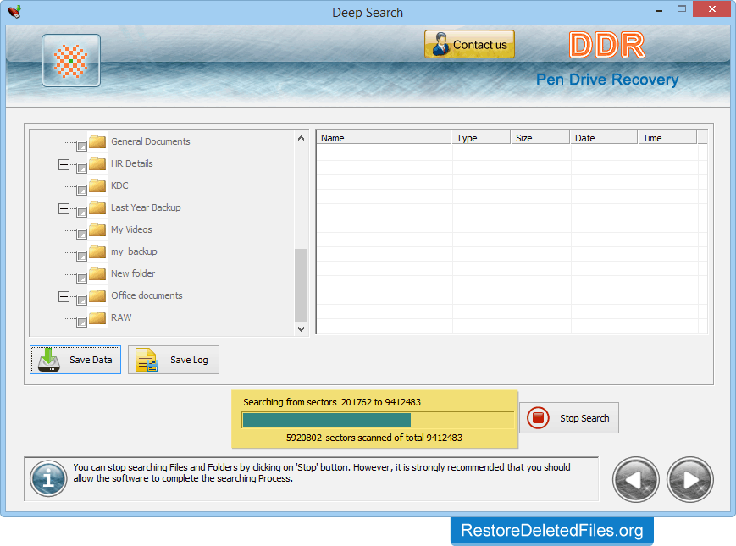Click the blue information icon

pyautogui.click(x=48, y=478)
